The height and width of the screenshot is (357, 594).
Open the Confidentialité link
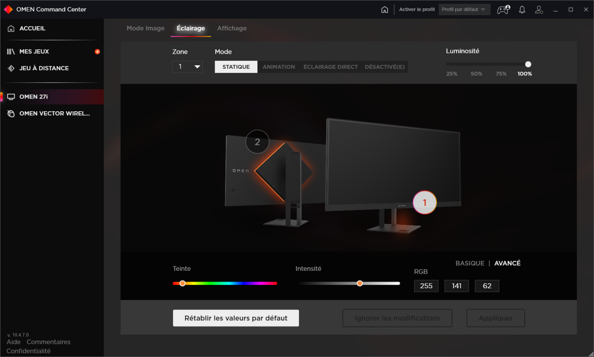[29, 351]
